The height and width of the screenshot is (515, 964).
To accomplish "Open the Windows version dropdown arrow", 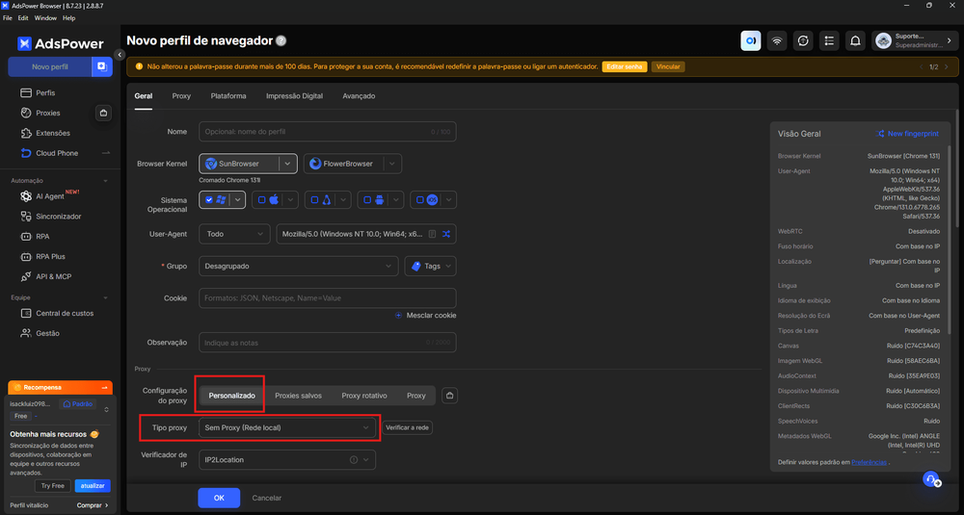I will pyautogui.click(x=237, y=199).
